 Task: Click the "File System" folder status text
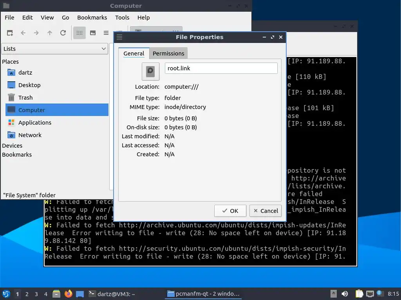[x=29, y=195]
